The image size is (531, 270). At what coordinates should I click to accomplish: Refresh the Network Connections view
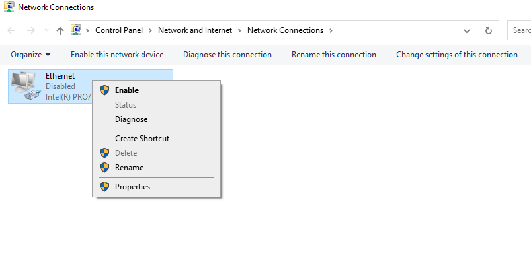[x=488, y=30]
